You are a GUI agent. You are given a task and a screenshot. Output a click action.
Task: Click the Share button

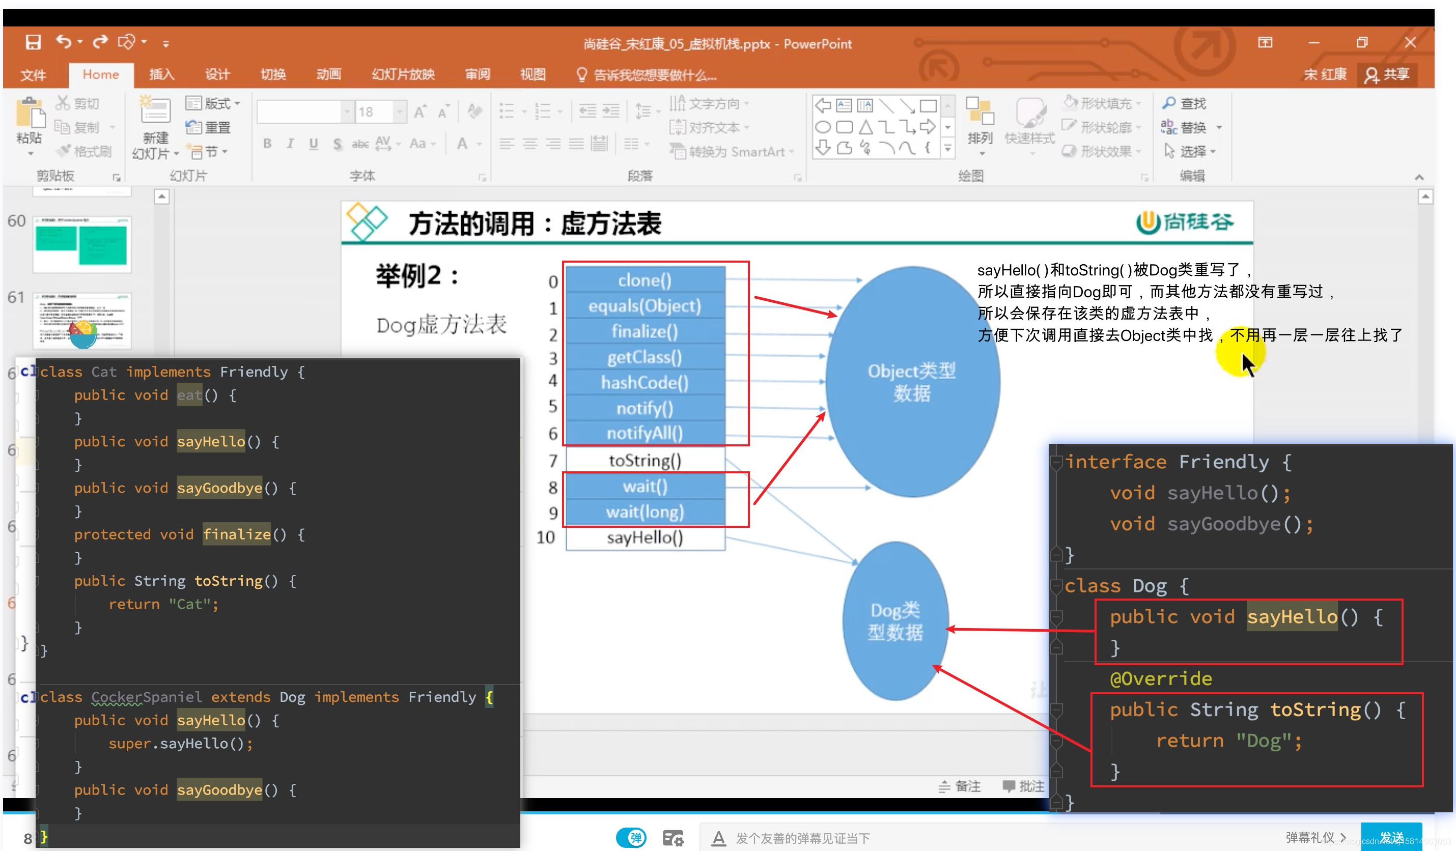tap(1388, 74)
